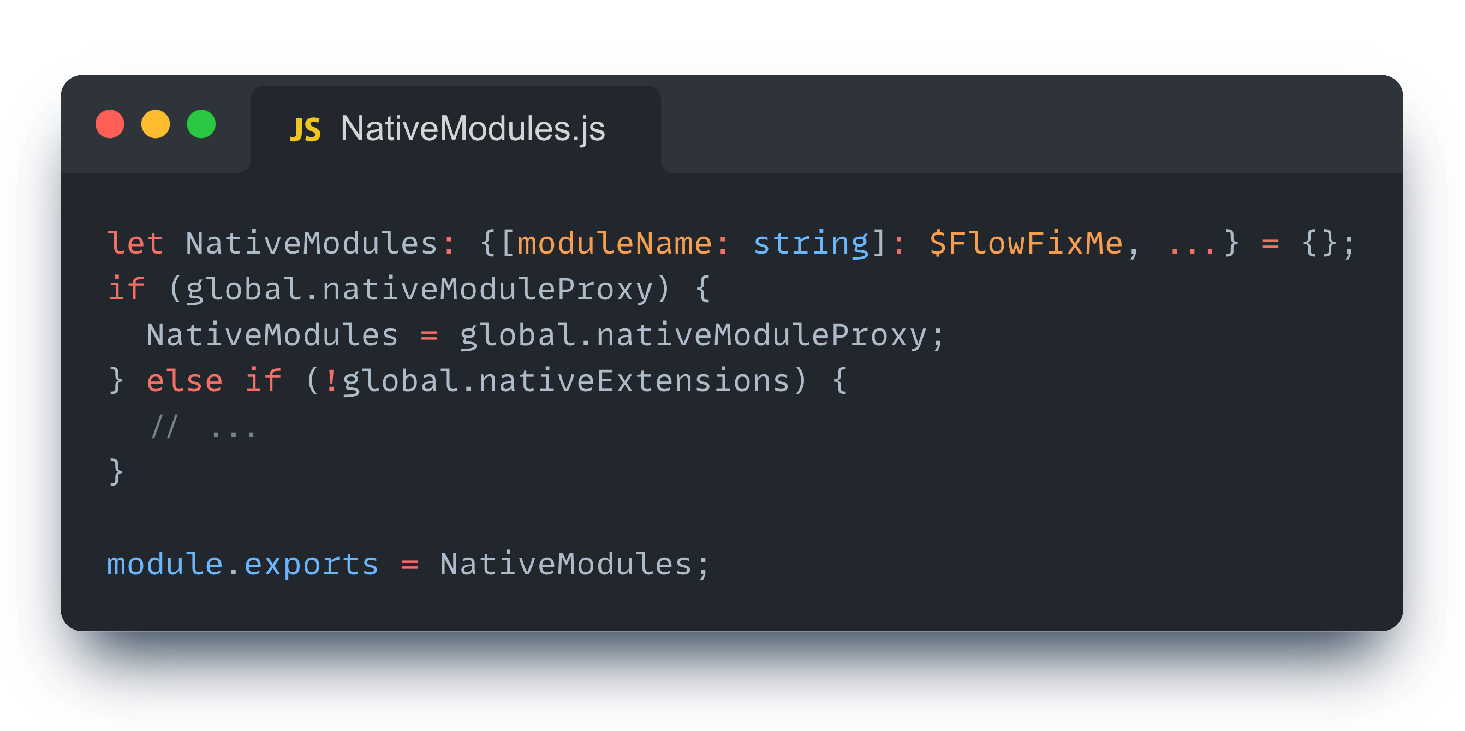1465x731 pixels.
Task: Click the closing brace below the comment
Action: 116,472
